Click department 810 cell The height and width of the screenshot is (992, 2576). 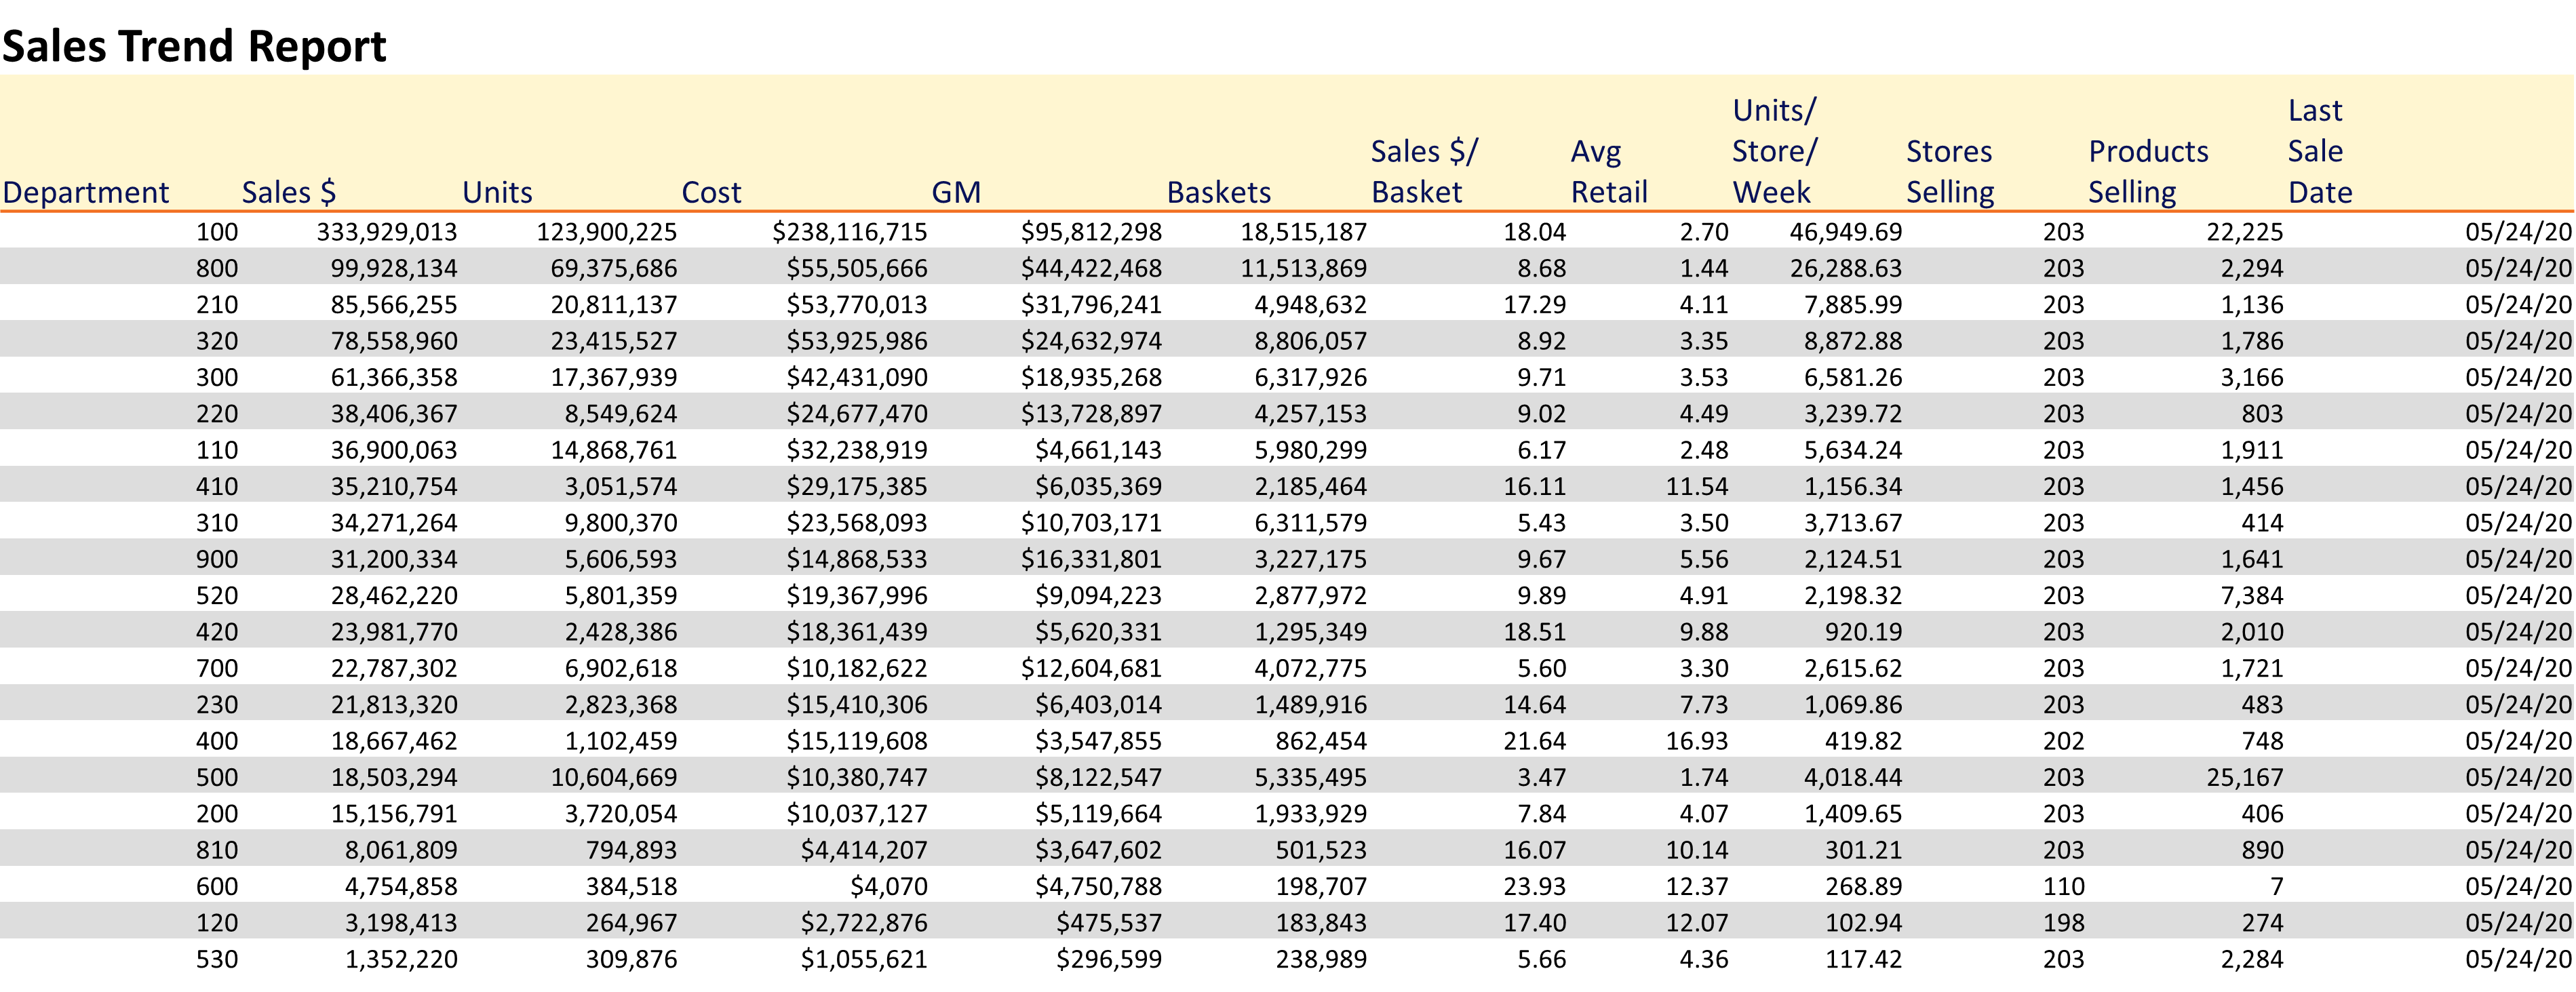217,850
